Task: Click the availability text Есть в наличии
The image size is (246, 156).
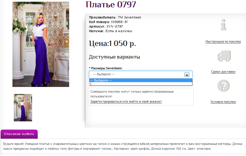Action: click(119, 31)
